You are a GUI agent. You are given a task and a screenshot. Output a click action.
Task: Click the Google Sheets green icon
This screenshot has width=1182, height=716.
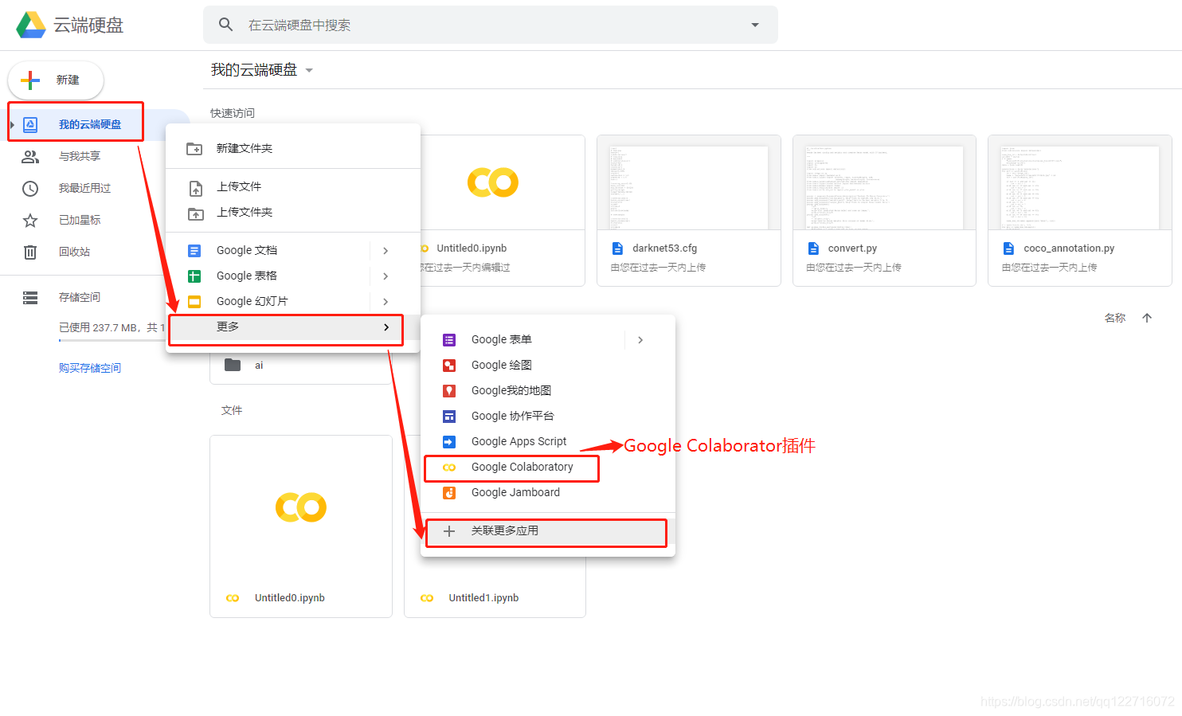194,276
